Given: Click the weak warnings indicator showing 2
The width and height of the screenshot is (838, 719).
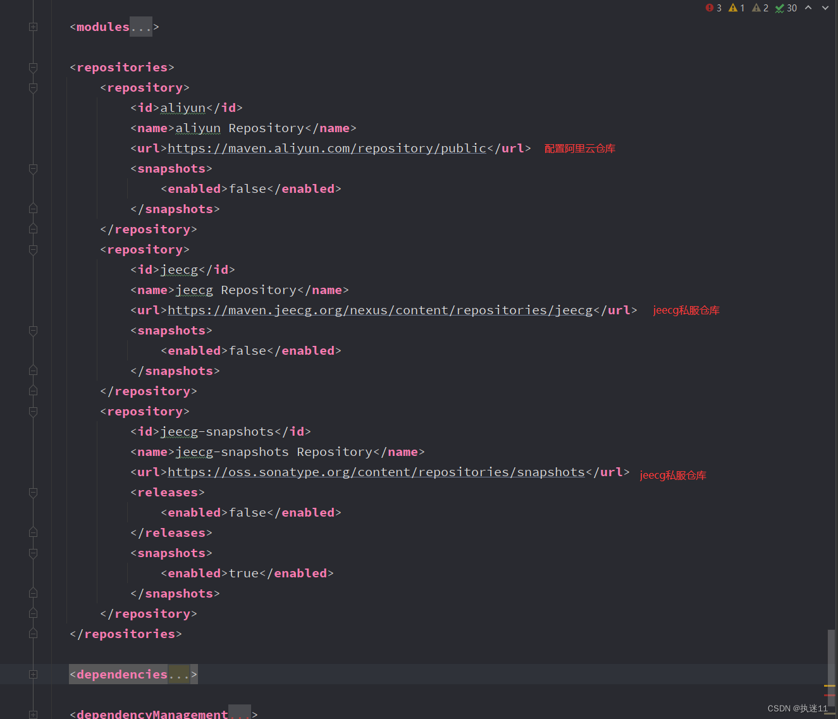Looking at the screenshot, I should point(760,8).
